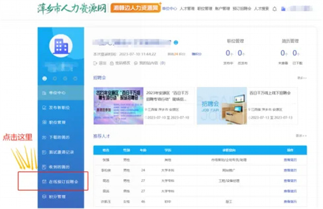Click the blue company building avatar
The width and height of the screenshot is (323, 209).
click(x=61, y=46)
